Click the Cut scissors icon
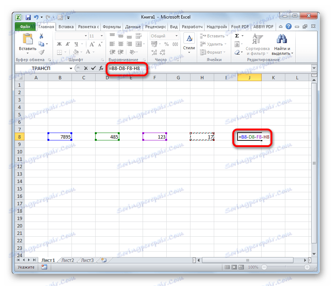This screenshot has height=286, width=332. (x=41, y=36)
